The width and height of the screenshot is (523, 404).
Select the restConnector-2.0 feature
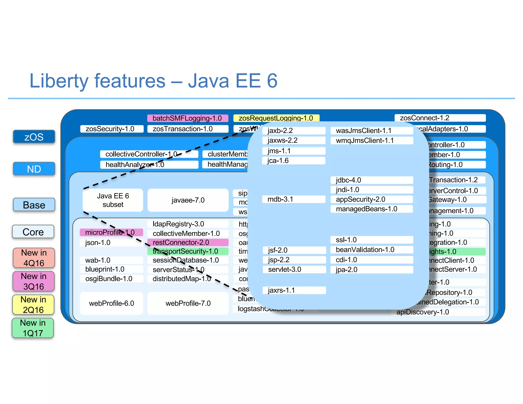[188, 242]
